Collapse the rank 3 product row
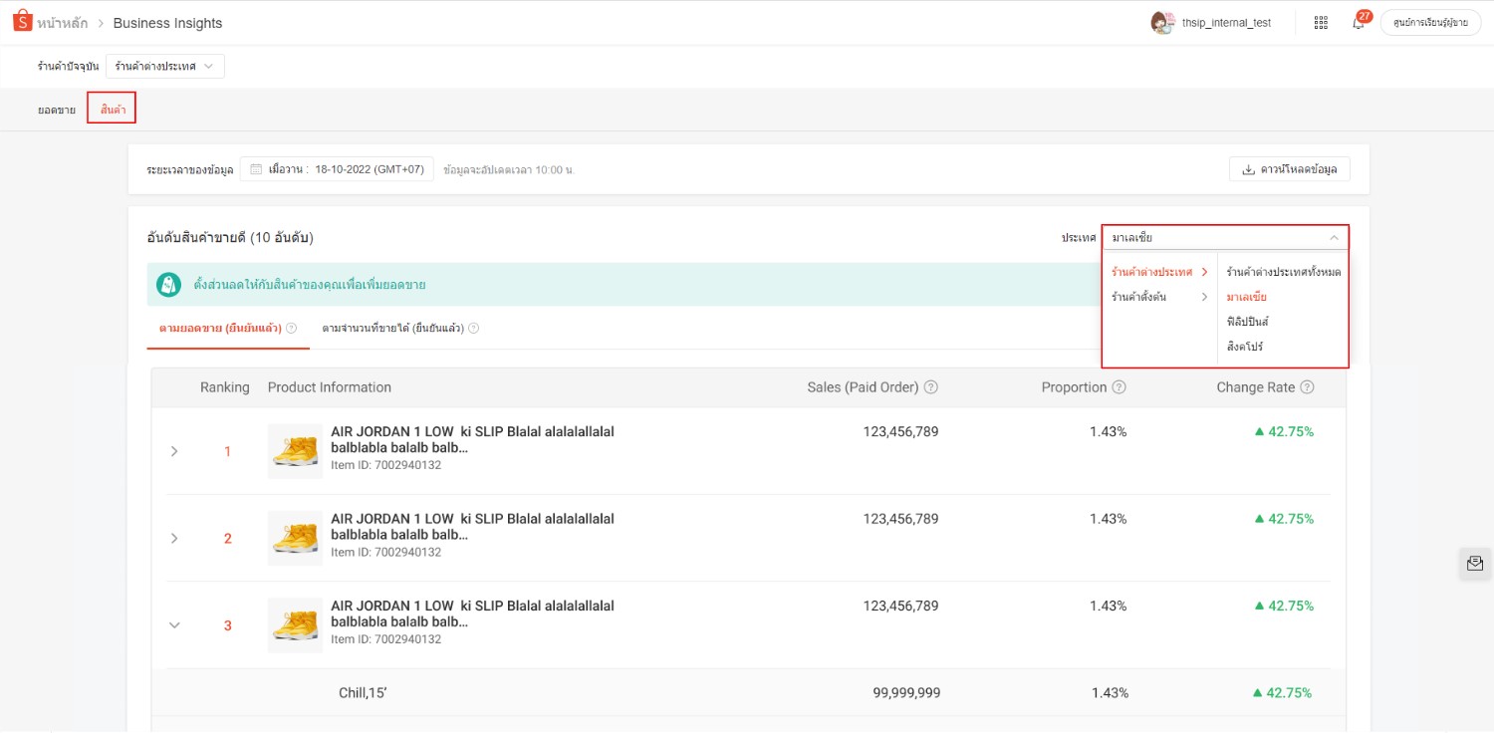The width and height of the screenshot is (1494, 733). point(174,625)
